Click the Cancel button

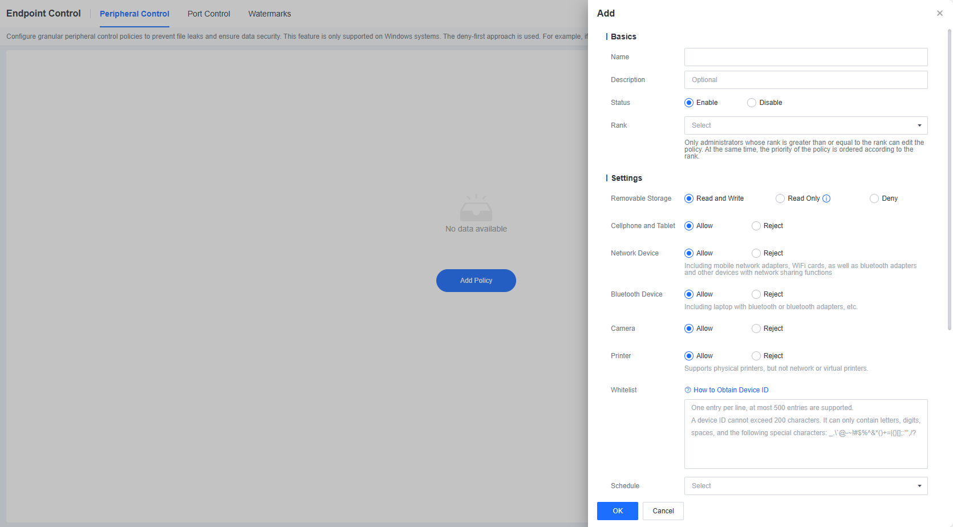[663, 511]
